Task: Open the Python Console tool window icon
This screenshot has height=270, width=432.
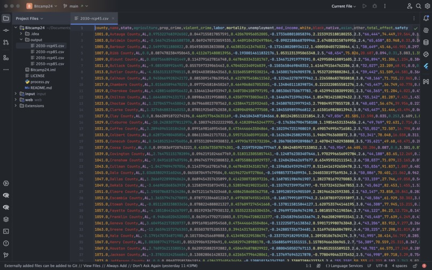Action: tap(426, 54)
